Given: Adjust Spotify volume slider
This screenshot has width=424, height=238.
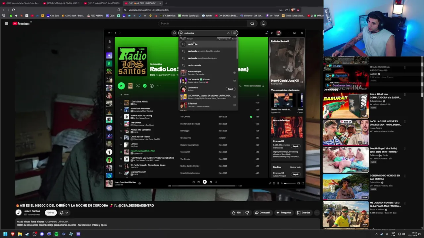Looking at the screenshot, I should coord(290,183).
